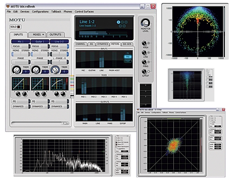Select mix number 4 circle in display
237x182 pixels.
click(120, 26)
